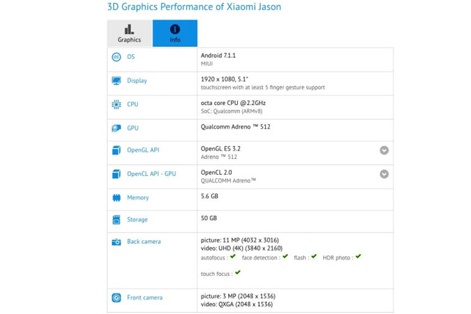
Task: Click the 1920 x 1080, 5.1" value
Action: tap(225, 79)
